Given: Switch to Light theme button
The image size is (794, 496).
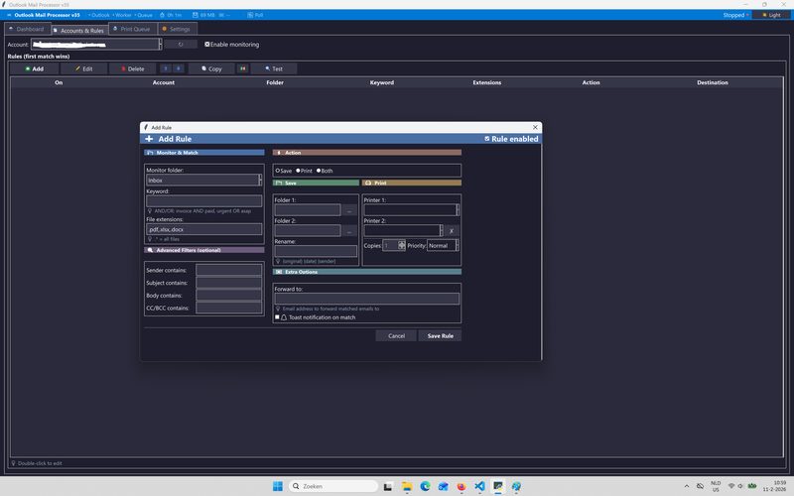Looking at the screenshot, I should click(x=771, y=15).
